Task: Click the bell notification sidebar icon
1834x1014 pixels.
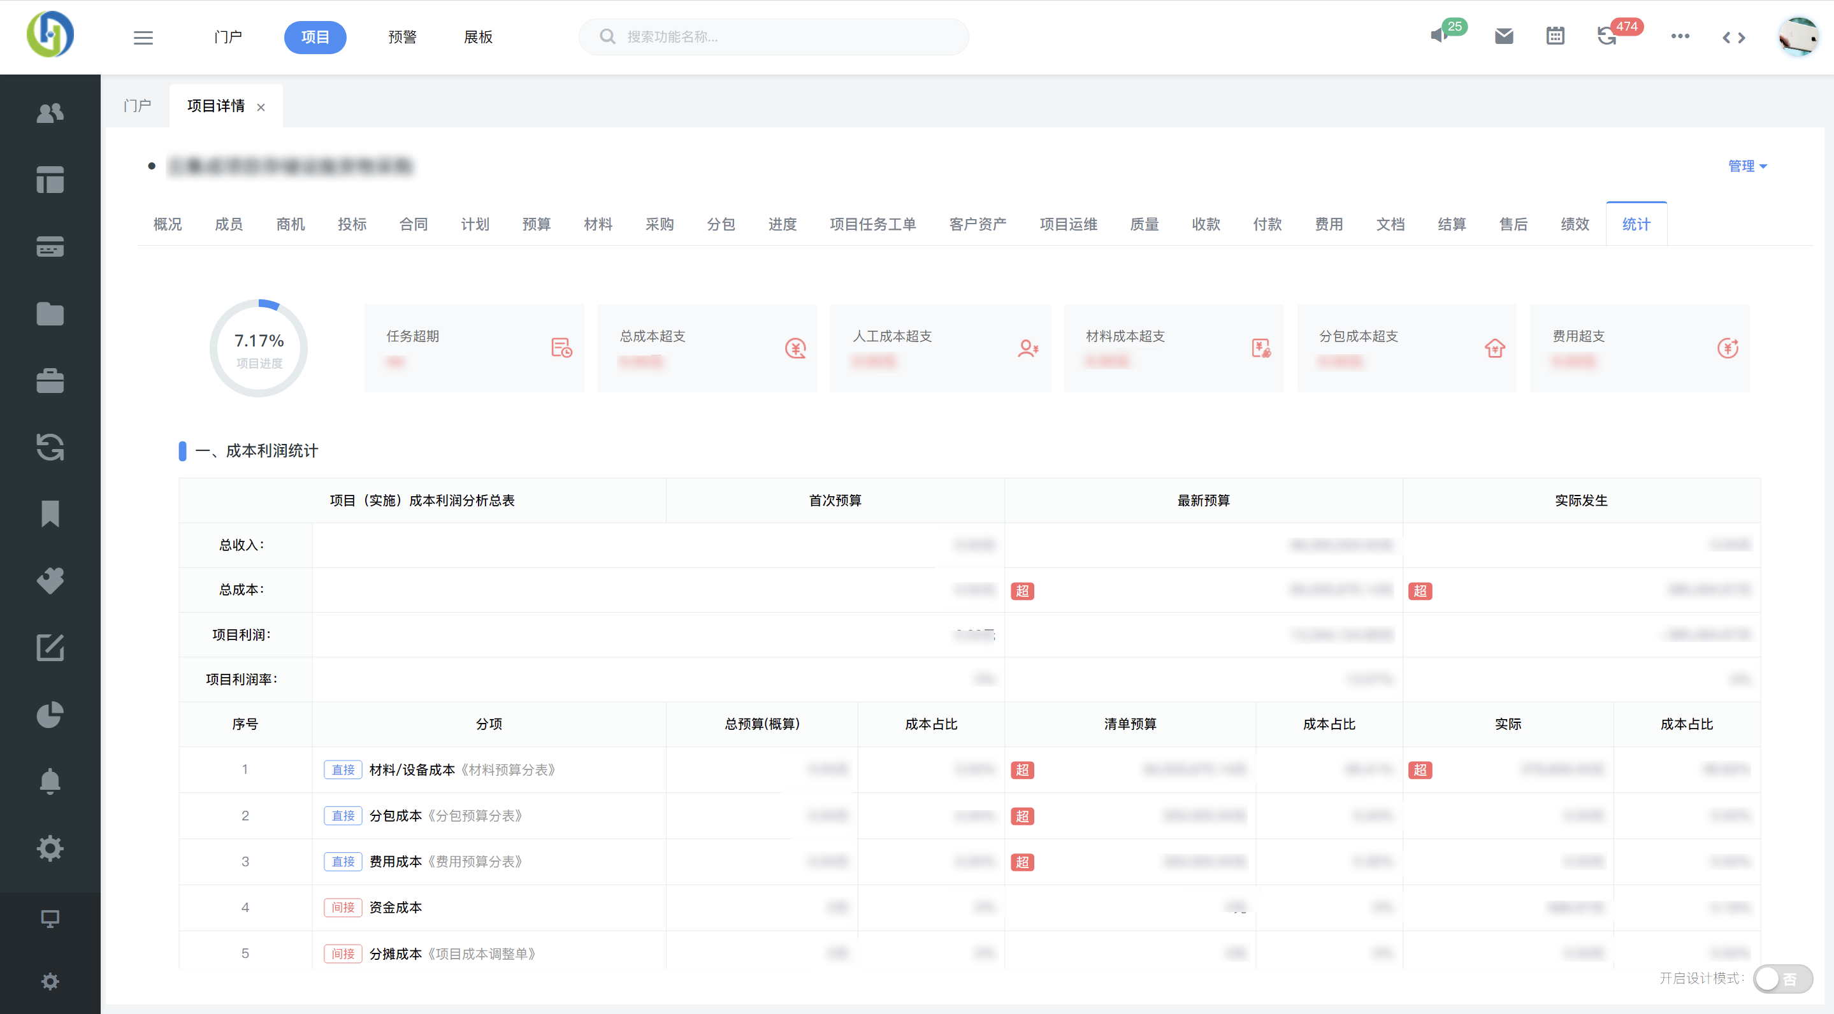Action: point(50,782)
